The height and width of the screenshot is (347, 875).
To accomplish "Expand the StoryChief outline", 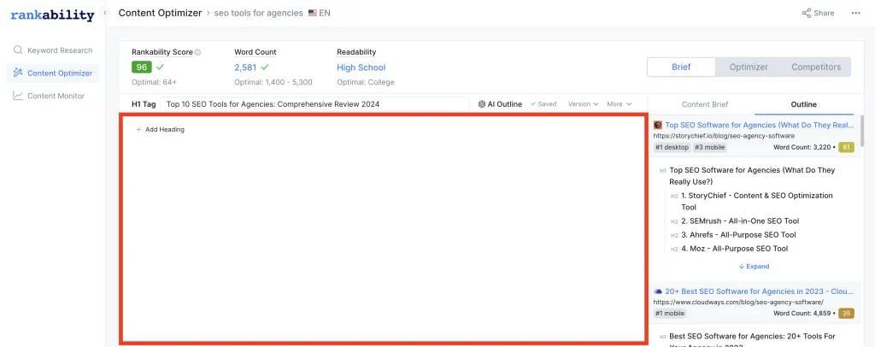I will (x=754, y=266).
